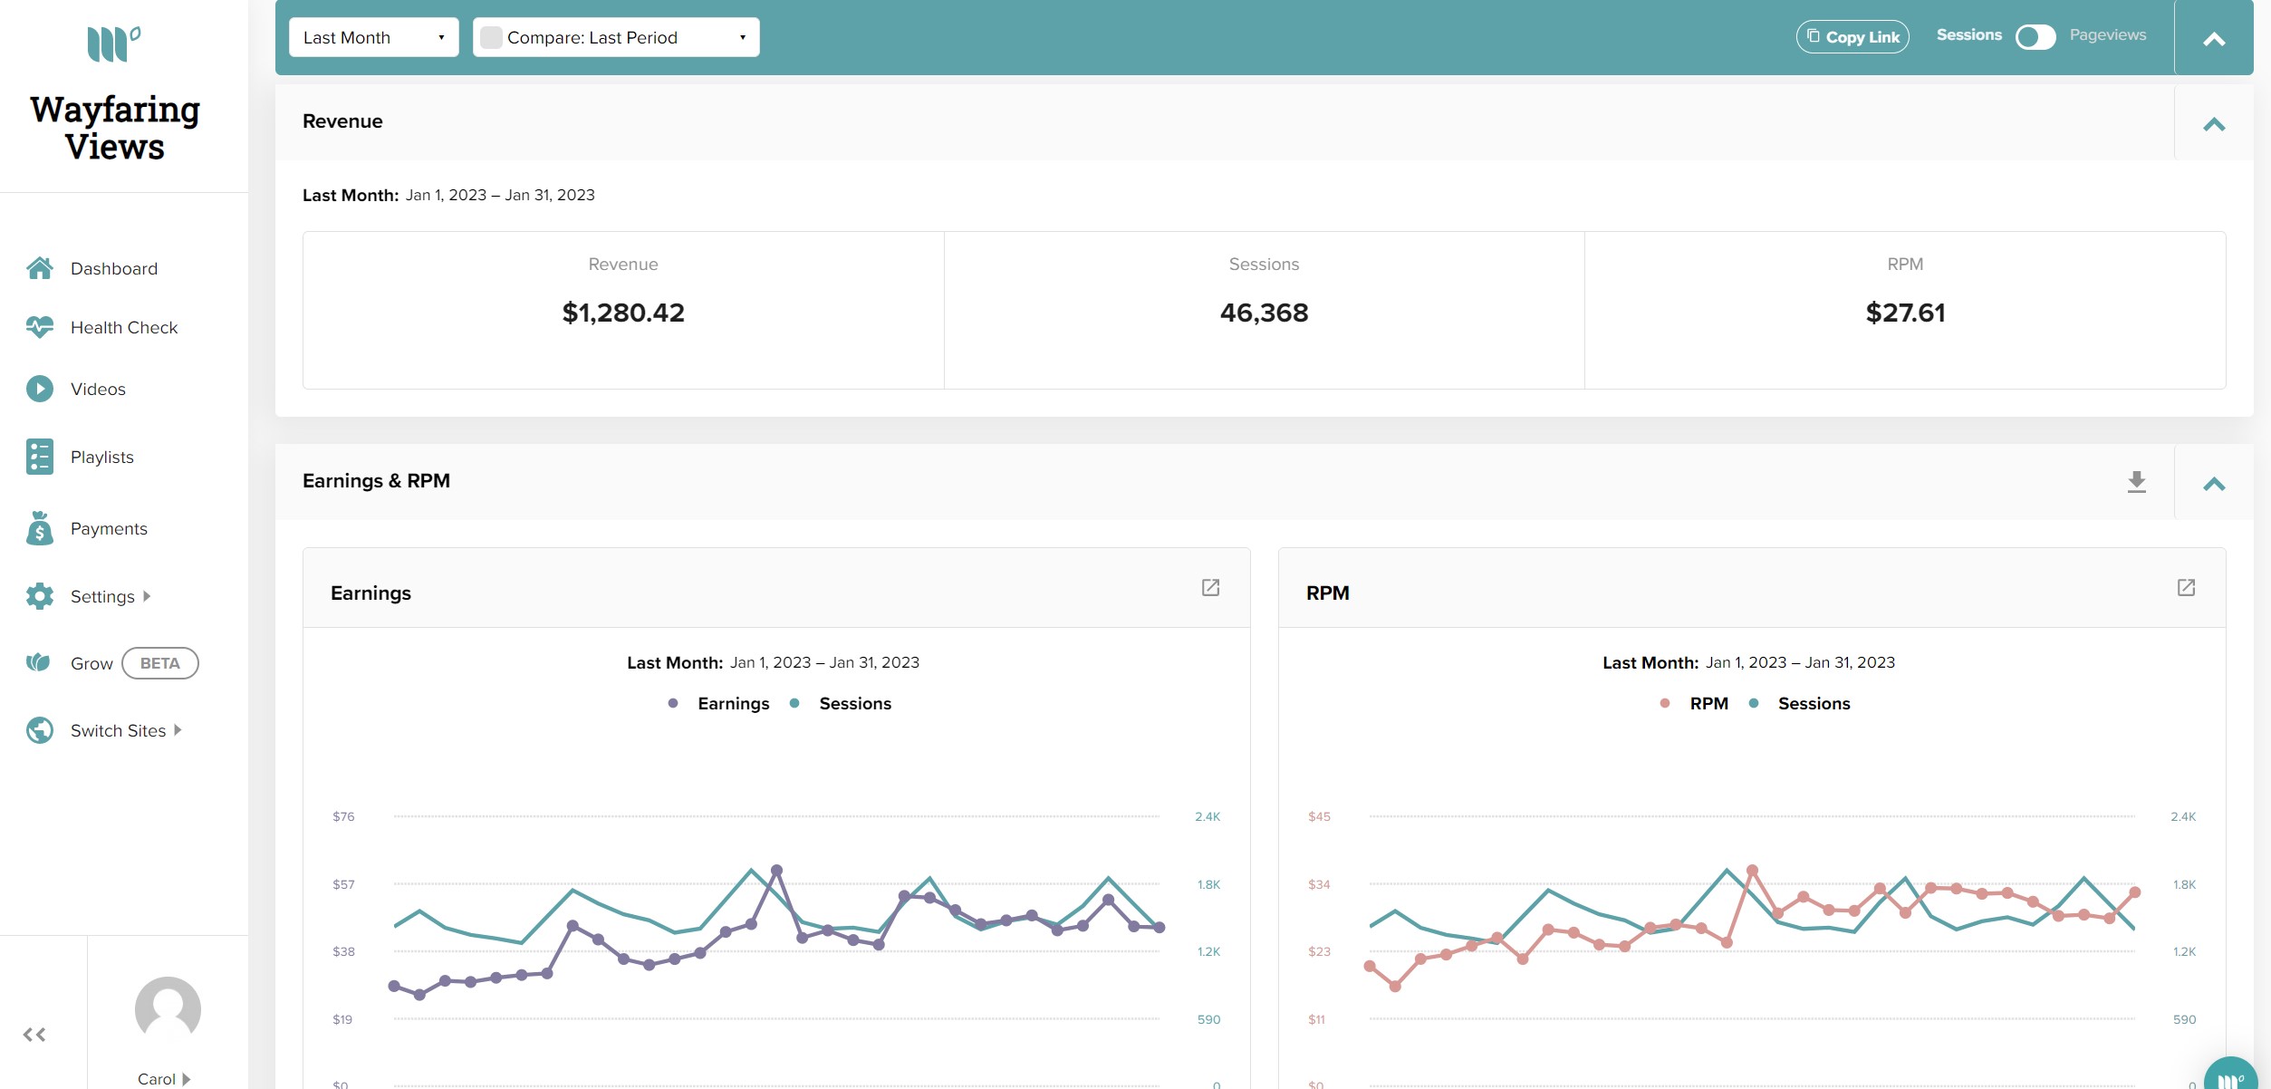Click the Sessions label in top bar
This screenshot has width=2271, height=1089.
(1969, 35)
